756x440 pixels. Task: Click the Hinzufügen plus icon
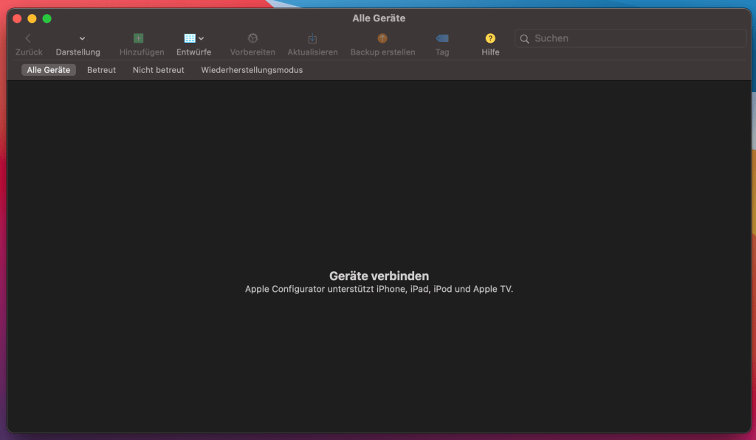pyautogui.click(x=138, y=38)
